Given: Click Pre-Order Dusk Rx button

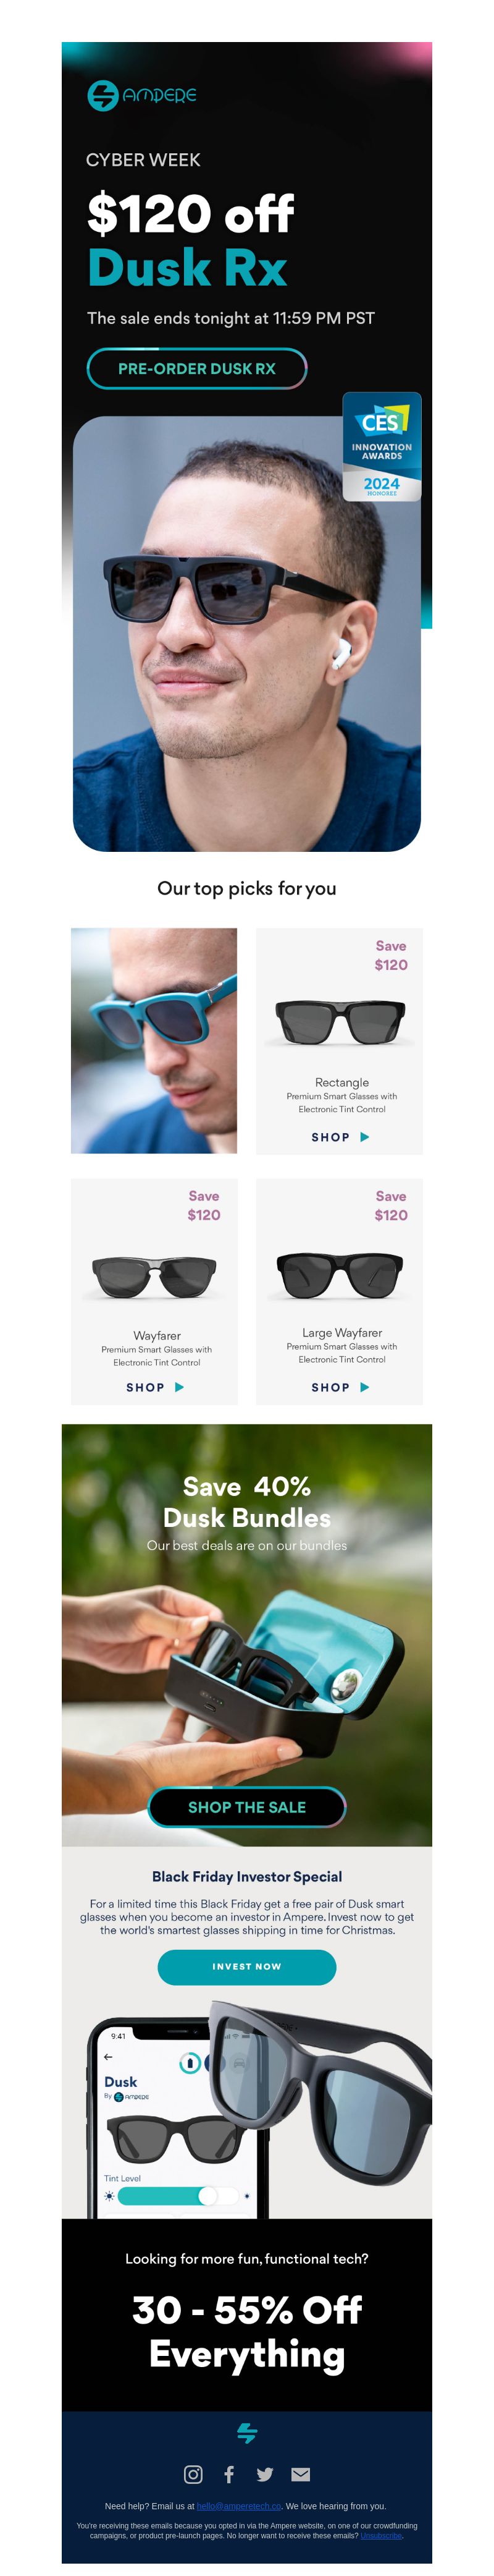Looking at the screenshot, I should tap(196, 368).
